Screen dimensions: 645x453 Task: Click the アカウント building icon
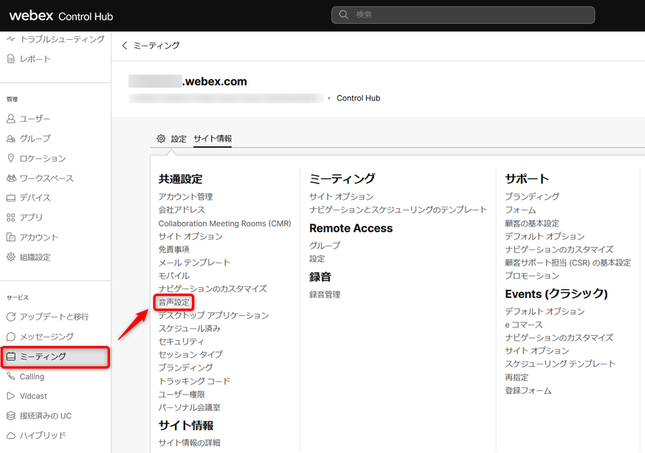[x=11, y=237]
